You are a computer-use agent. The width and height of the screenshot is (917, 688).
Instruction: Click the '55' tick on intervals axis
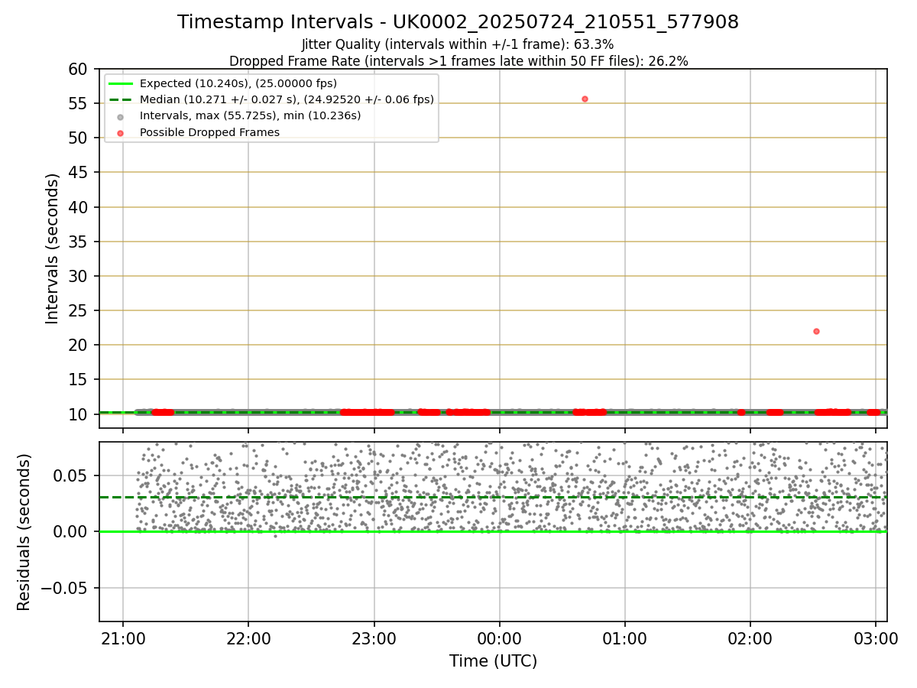(79, 104)
